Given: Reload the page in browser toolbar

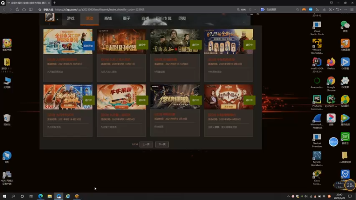Looking at the screenshot, I should (17, 9).
